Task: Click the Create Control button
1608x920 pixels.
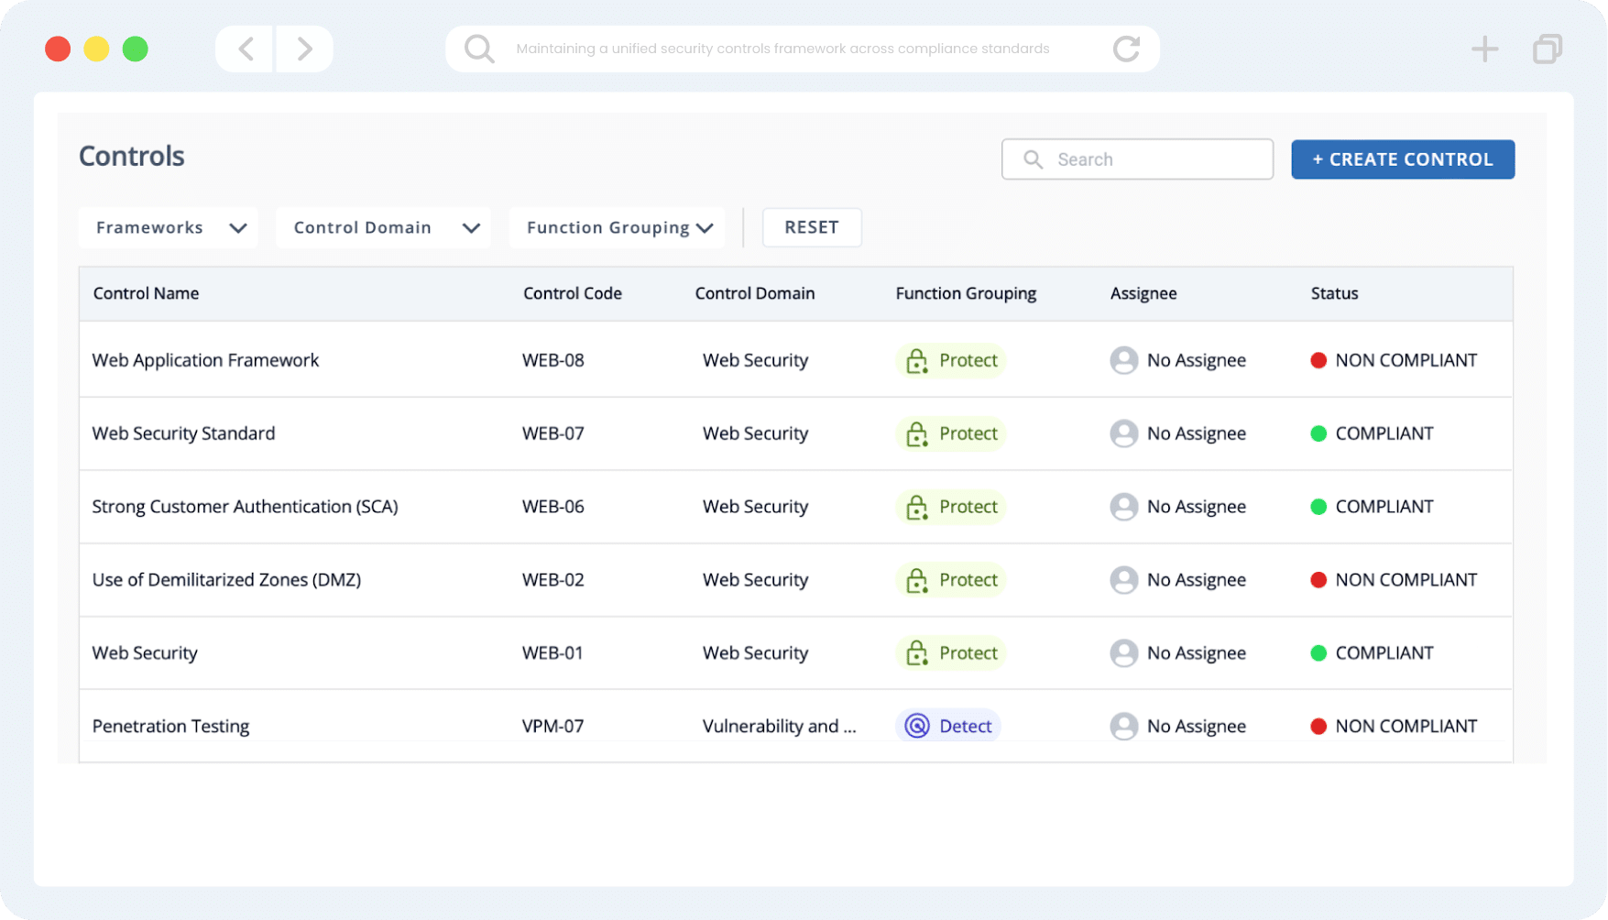Action: coord(1403,159)
